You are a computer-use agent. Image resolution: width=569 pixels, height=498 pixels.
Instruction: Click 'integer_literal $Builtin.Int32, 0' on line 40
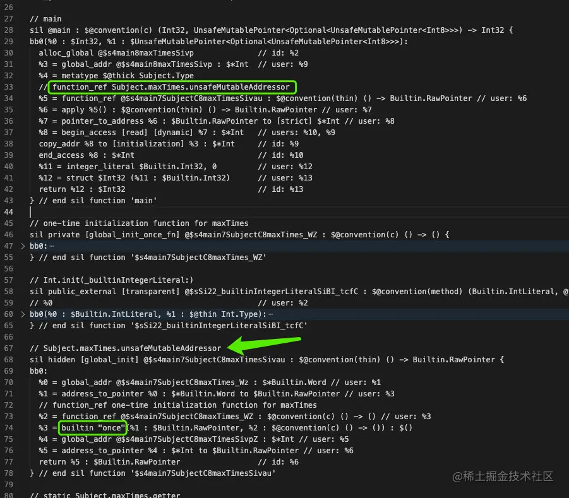tap(141, 167)
